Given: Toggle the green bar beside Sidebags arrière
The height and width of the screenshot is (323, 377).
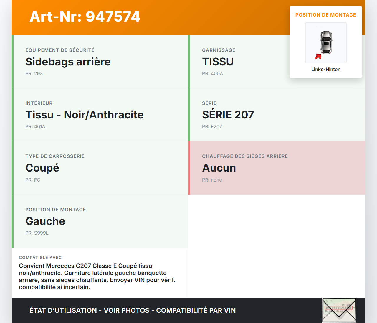Looking at the screenshot, I should point(12,62).
